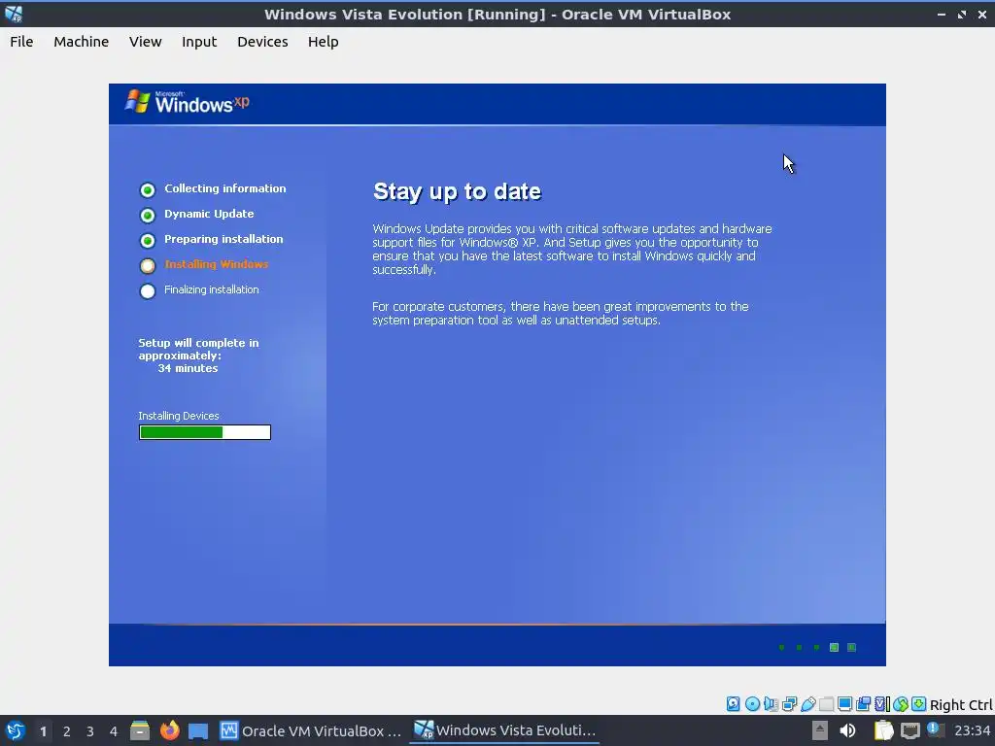
Task: Open the File menu
Action: [21, 41]
